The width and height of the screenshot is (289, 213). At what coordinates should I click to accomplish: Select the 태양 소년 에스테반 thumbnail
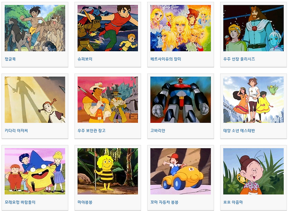click(253, 100)
